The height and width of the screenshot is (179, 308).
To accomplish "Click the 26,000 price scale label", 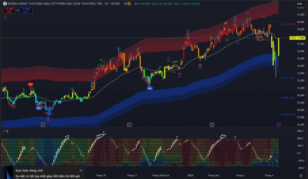I will [300, 125].
